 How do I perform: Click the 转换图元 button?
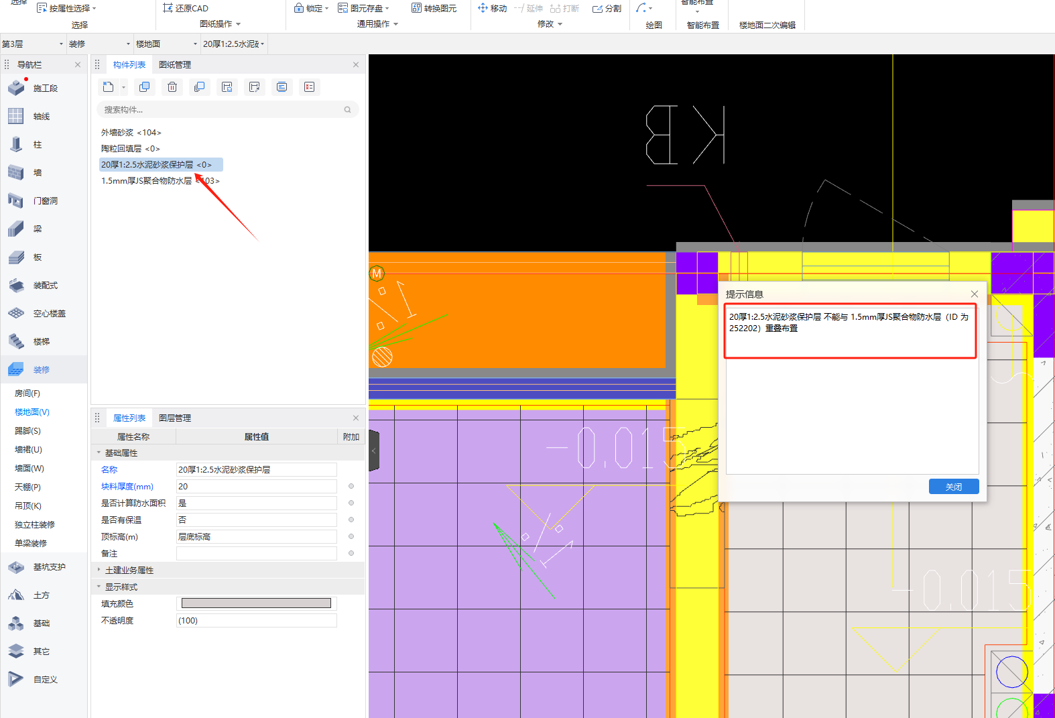pyautogui.click(x=434, y=8)
